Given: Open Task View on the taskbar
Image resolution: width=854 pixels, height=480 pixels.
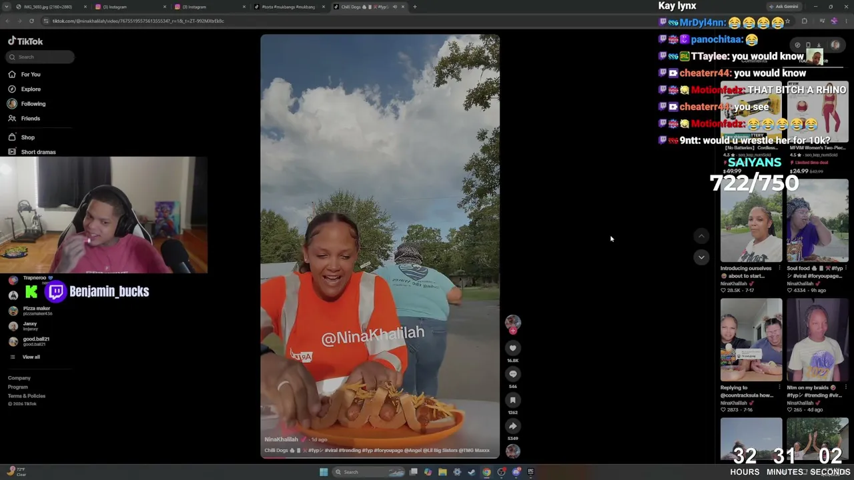Looking at the screenshot, I should 414,472.
